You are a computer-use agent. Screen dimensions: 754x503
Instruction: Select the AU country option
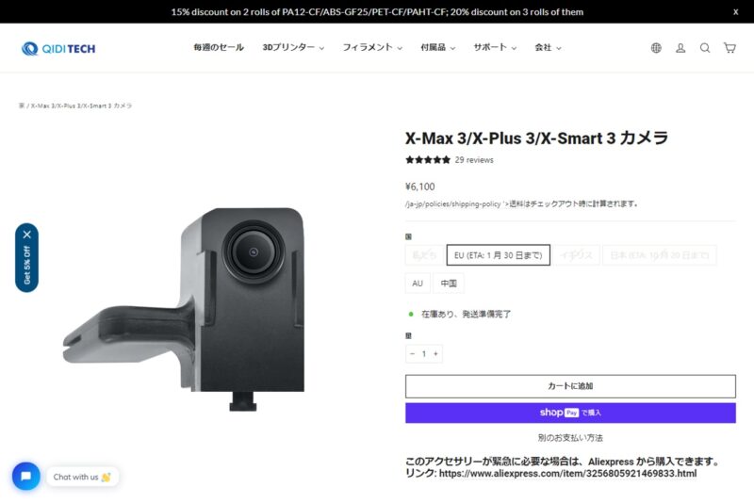click(x=418, y=283)
